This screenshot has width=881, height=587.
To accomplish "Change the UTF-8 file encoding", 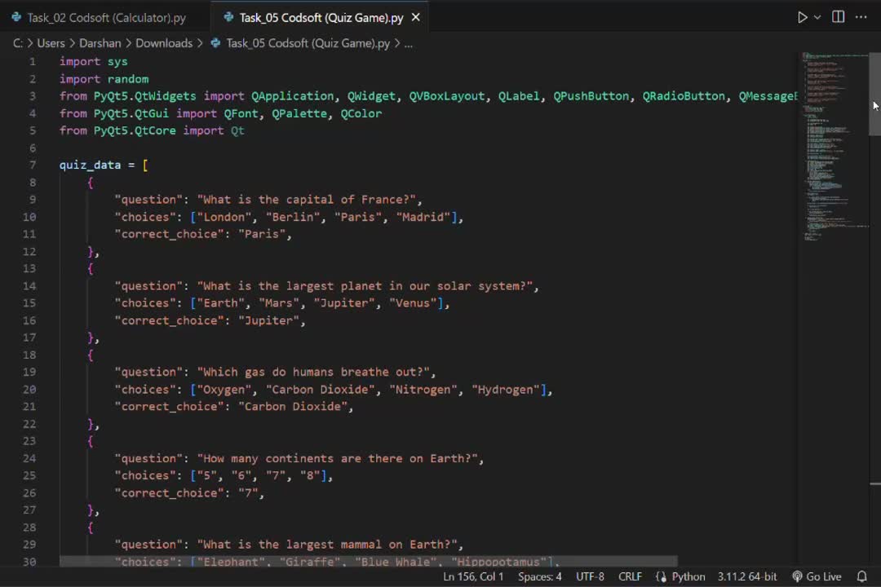I will 590,576.
